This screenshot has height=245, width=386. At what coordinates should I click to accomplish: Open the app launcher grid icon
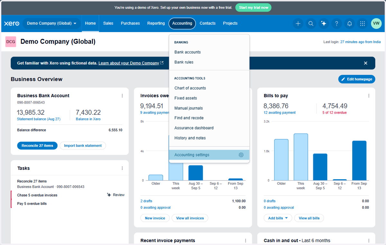363,23
